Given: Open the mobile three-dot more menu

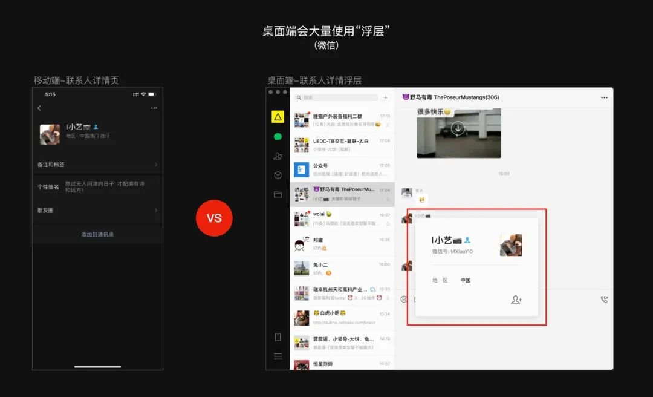Looking at the screenshot, I should 154,108.
